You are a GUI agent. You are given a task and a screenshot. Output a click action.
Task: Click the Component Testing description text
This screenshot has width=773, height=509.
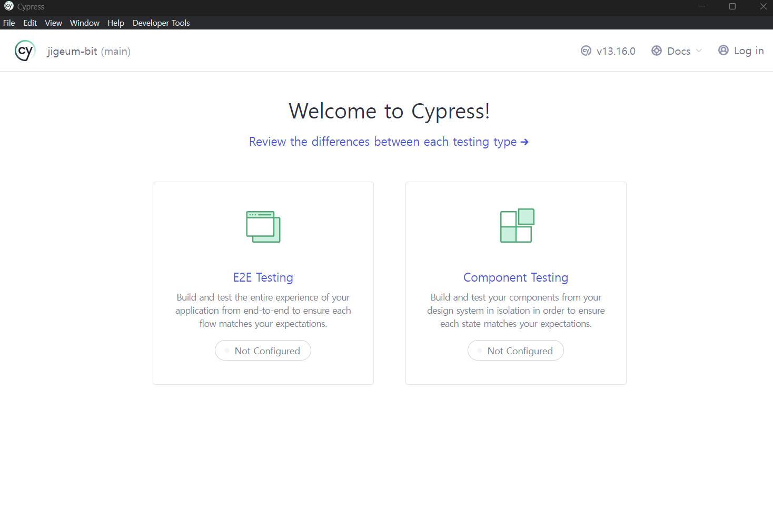click(516, 311)
